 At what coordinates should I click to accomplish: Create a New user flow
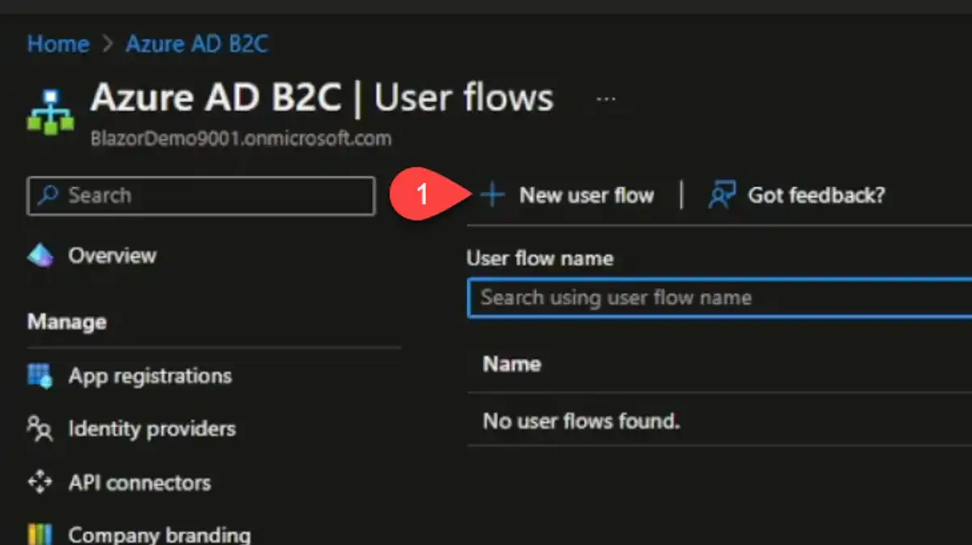tap(586, 195)
